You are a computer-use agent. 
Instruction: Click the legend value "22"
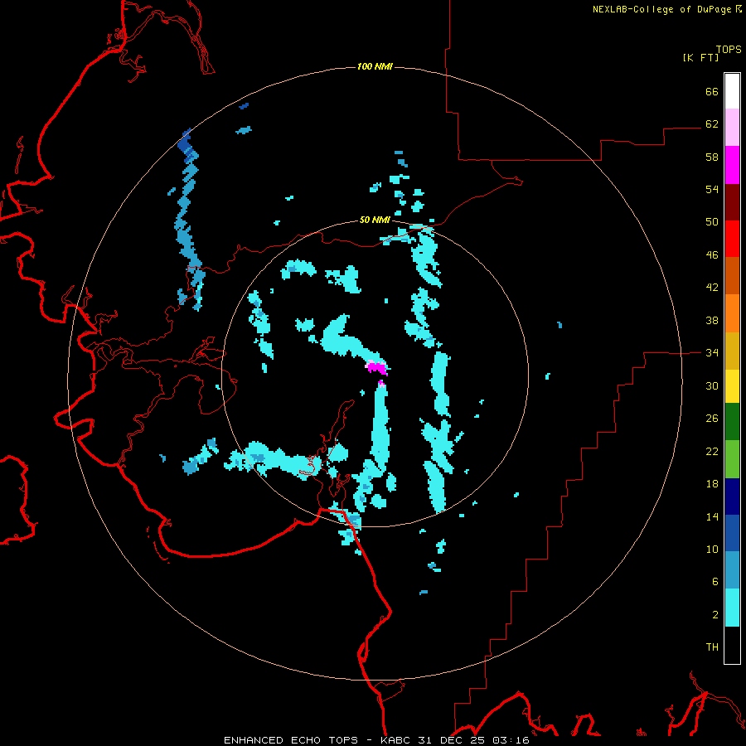(x=712, y=451)
